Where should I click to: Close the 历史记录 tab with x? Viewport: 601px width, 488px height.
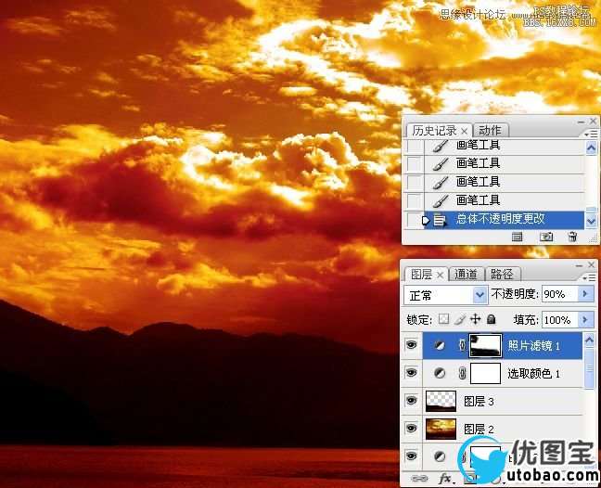coord(465,132)
